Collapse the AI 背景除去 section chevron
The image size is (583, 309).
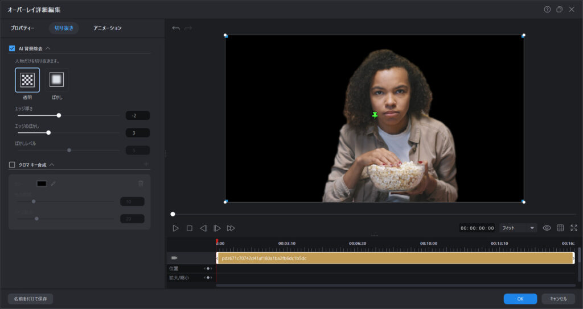[x=48, y=48]
